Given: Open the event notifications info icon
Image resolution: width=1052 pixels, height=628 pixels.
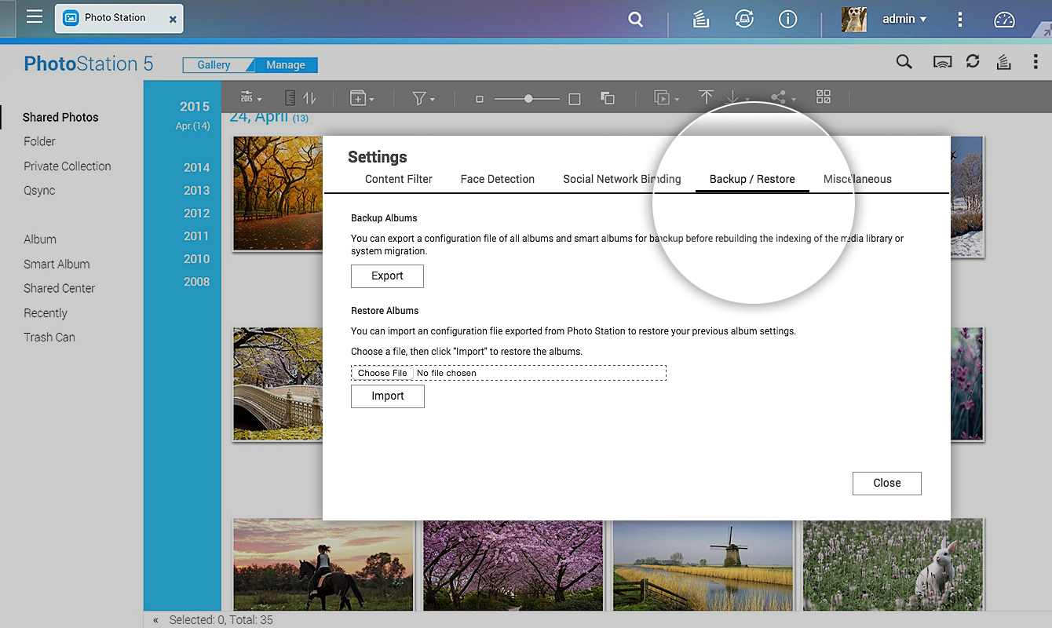Looking at the screenshot, I should pos(787,20).
